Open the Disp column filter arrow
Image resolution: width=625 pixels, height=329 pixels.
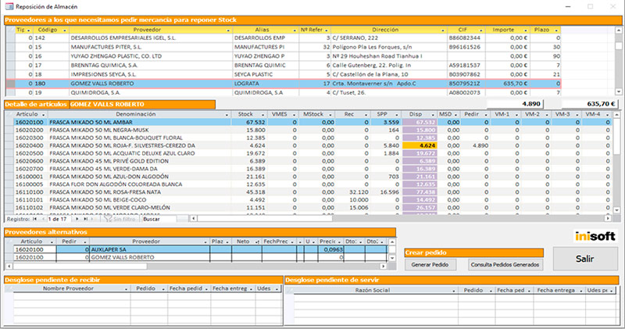[x=433, y=115]
